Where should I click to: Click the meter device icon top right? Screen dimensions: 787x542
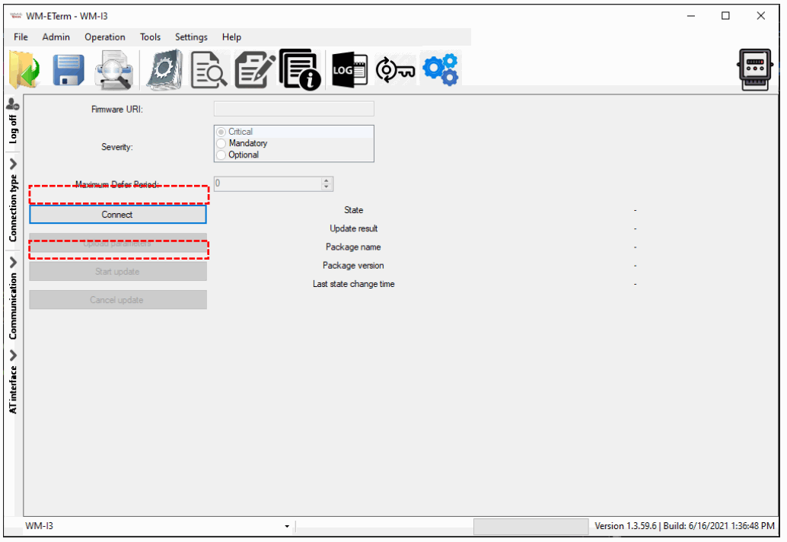click(754, 68)
